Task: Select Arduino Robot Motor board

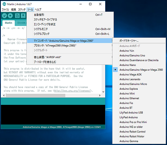Action: pos(139,136)
